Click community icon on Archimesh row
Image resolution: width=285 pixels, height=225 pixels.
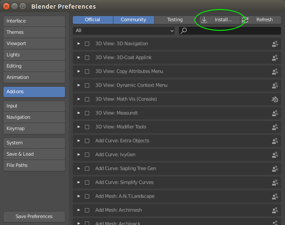(x=275, y=210)
